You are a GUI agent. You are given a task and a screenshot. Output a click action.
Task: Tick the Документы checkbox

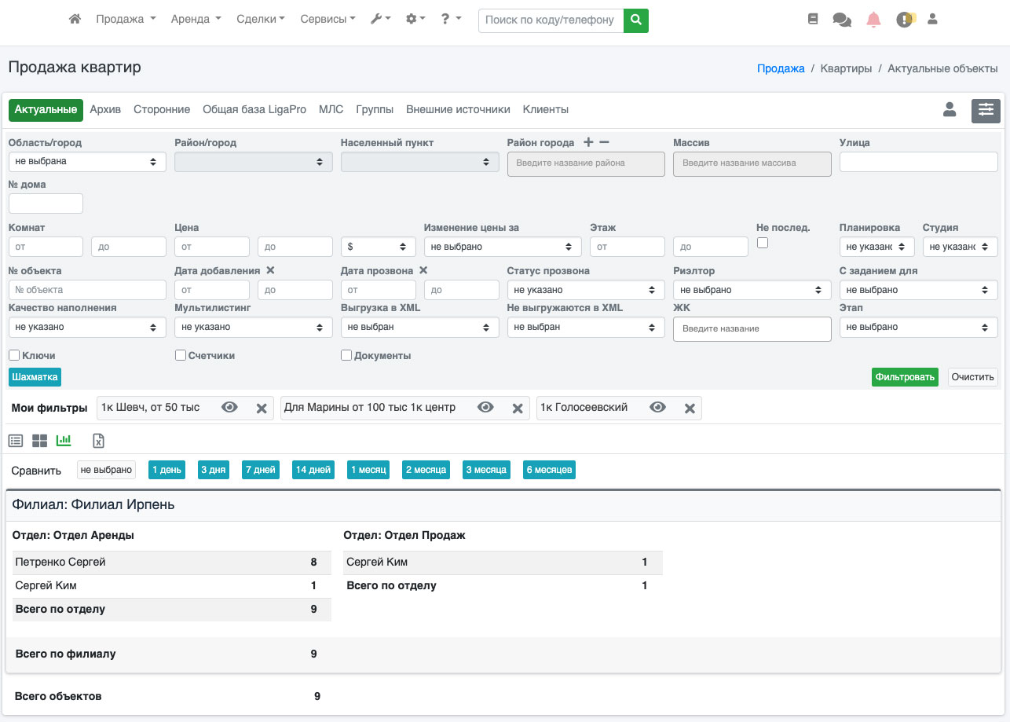pos(346,355)
